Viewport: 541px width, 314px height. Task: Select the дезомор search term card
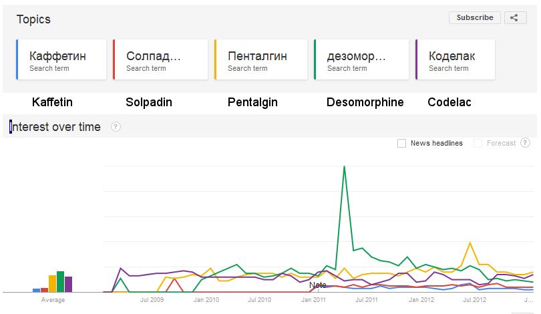pos(361,60)
